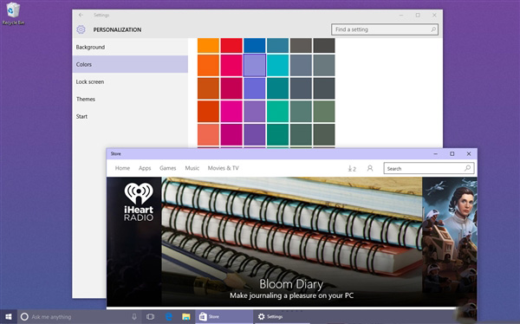520x324 pixels.
Task: Go to Movies & TV tab in Store
Action: tap(224, 168)
